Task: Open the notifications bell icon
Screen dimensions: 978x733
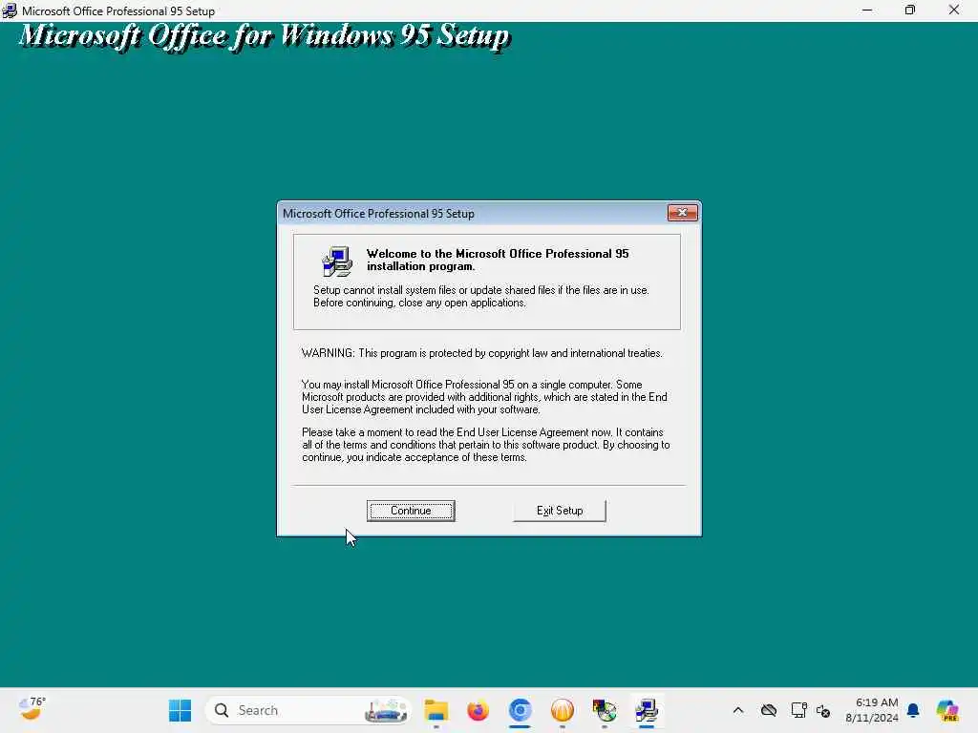Action: [913, 710]
